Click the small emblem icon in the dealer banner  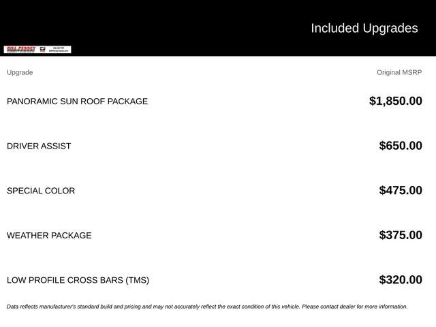(x=42, y=50)
